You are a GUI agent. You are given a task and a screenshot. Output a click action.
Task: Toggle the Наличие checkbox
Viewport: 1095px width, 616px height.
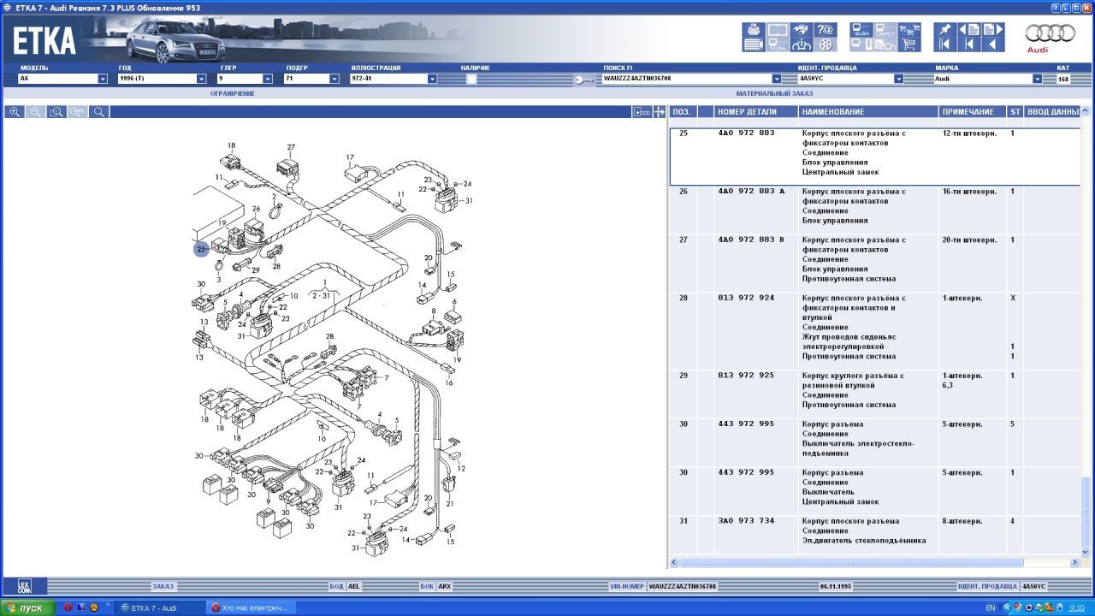coord(471,79)
